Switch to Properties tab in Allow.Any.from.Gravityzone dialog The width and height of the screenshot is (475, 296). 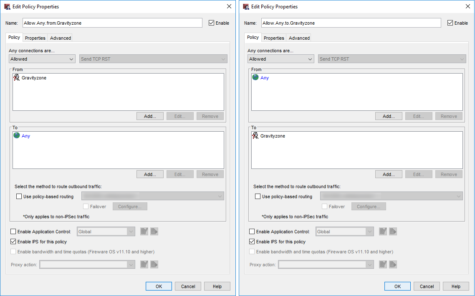(x=35, y=38)
